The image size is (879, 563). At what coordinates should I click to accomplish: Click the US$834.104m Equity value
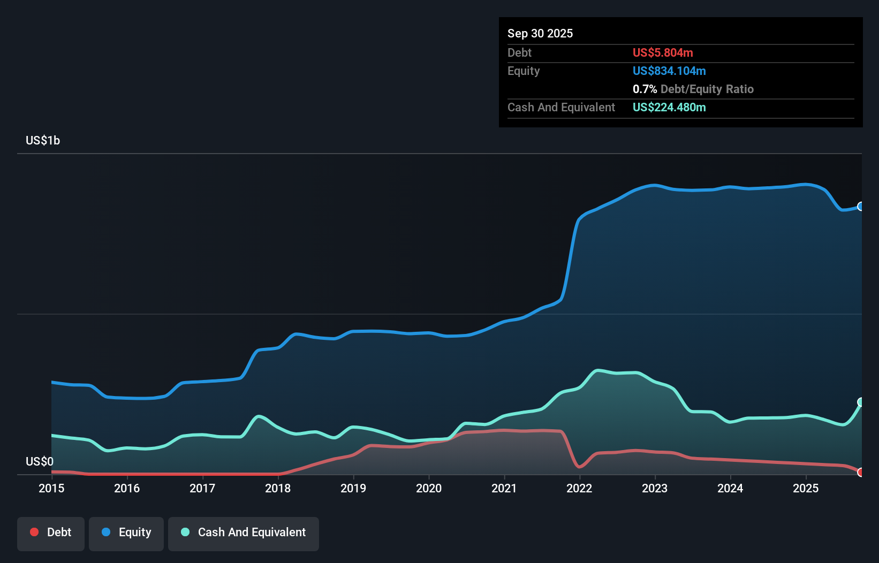pos(669,71)
